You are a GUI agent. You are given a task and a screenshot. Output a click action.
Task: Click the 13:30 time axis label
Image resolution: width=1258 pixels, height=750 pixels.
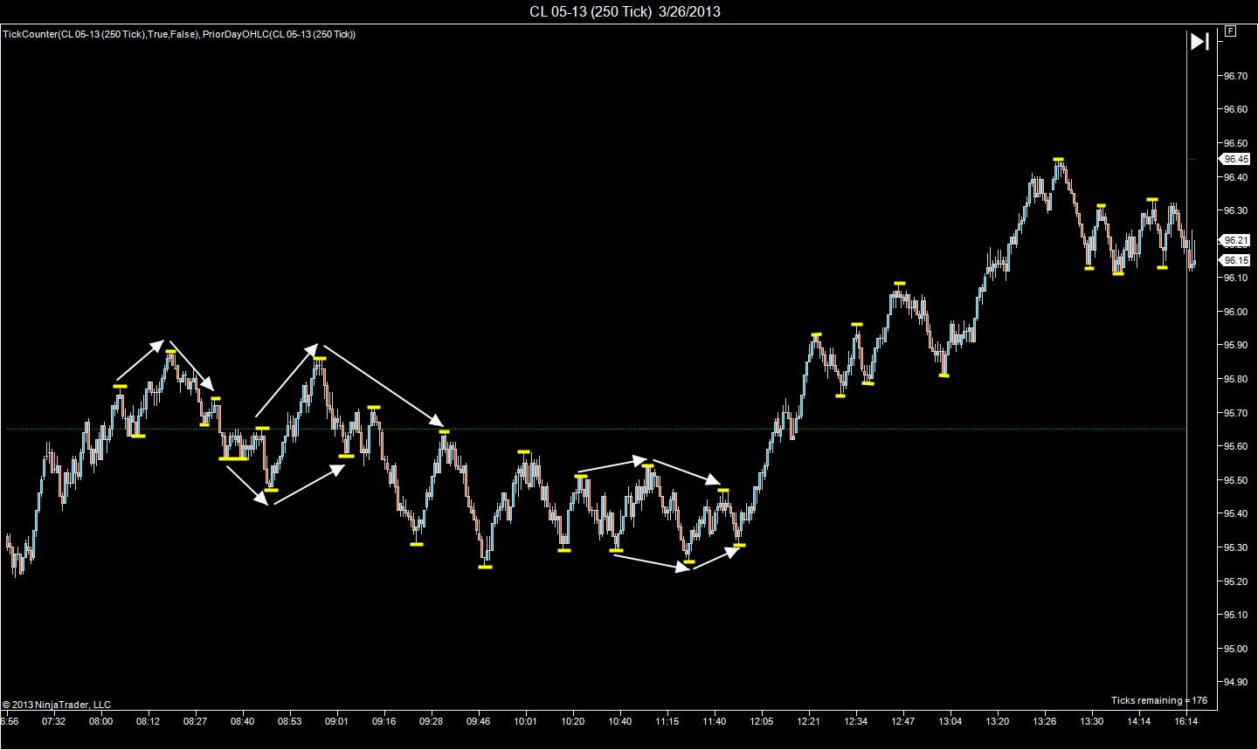pyautogui.click(x=1092, y=722)
